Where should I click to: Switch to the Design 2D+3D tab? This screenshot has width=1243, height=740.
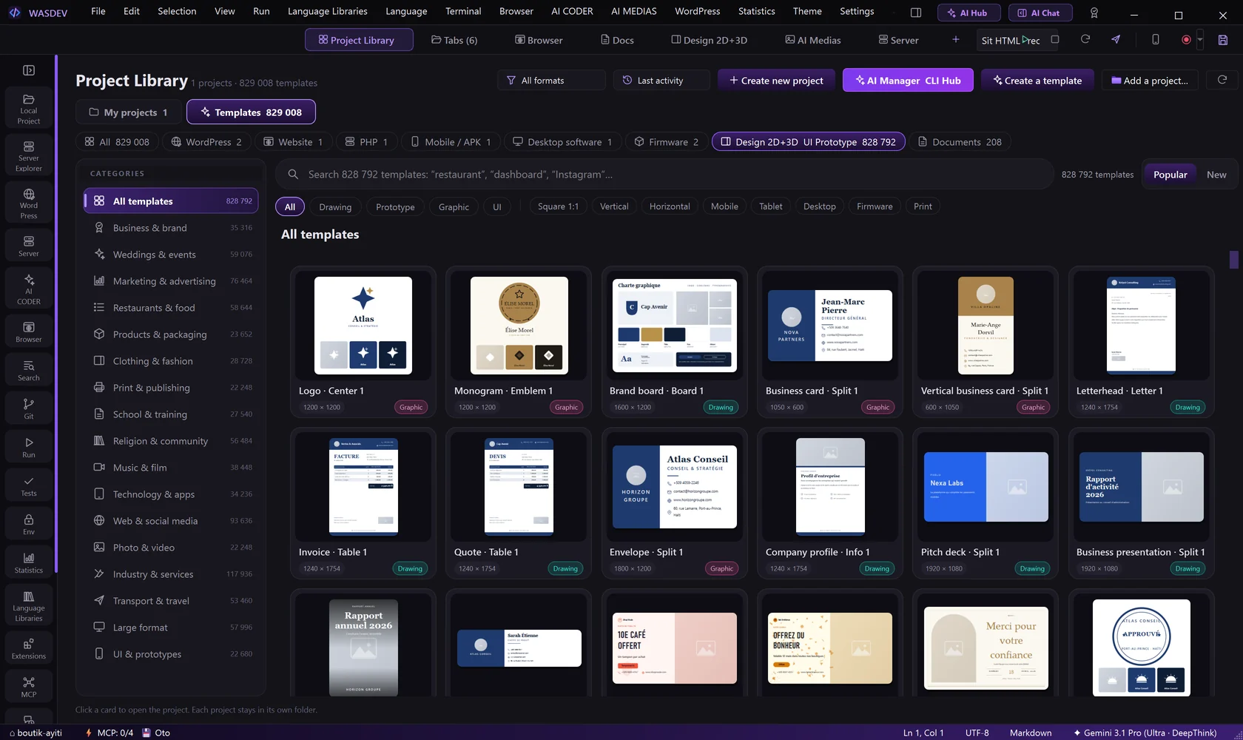tap(710, 40)
